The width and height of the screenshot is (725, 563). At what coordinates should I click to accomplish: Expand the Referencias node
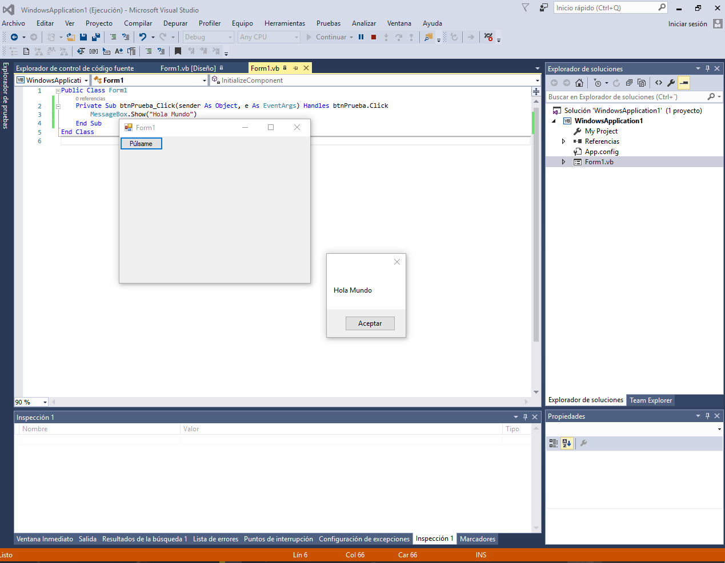(x=563, y=141)
